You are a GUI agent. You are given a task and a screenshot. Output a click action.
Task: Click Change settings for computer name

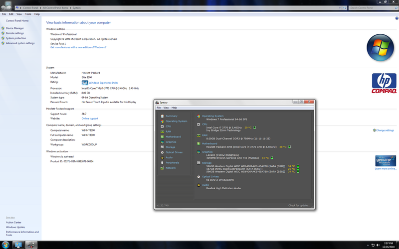click(x=385, y=130)
